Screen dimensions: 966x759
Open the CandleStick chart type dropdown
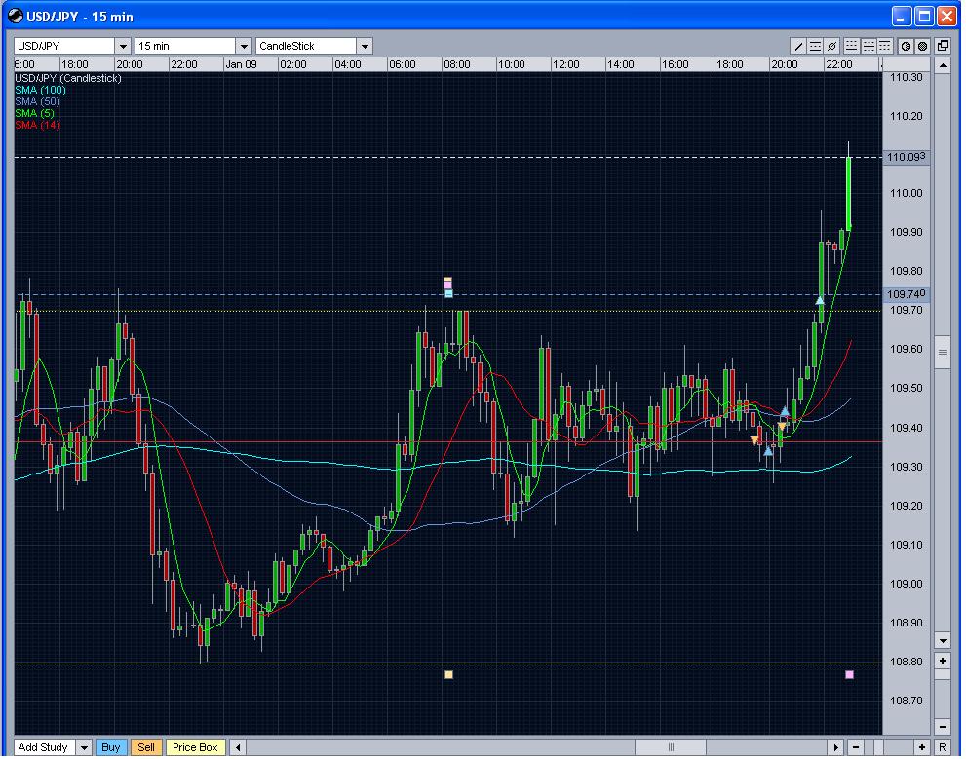click(x=365, y=46)
